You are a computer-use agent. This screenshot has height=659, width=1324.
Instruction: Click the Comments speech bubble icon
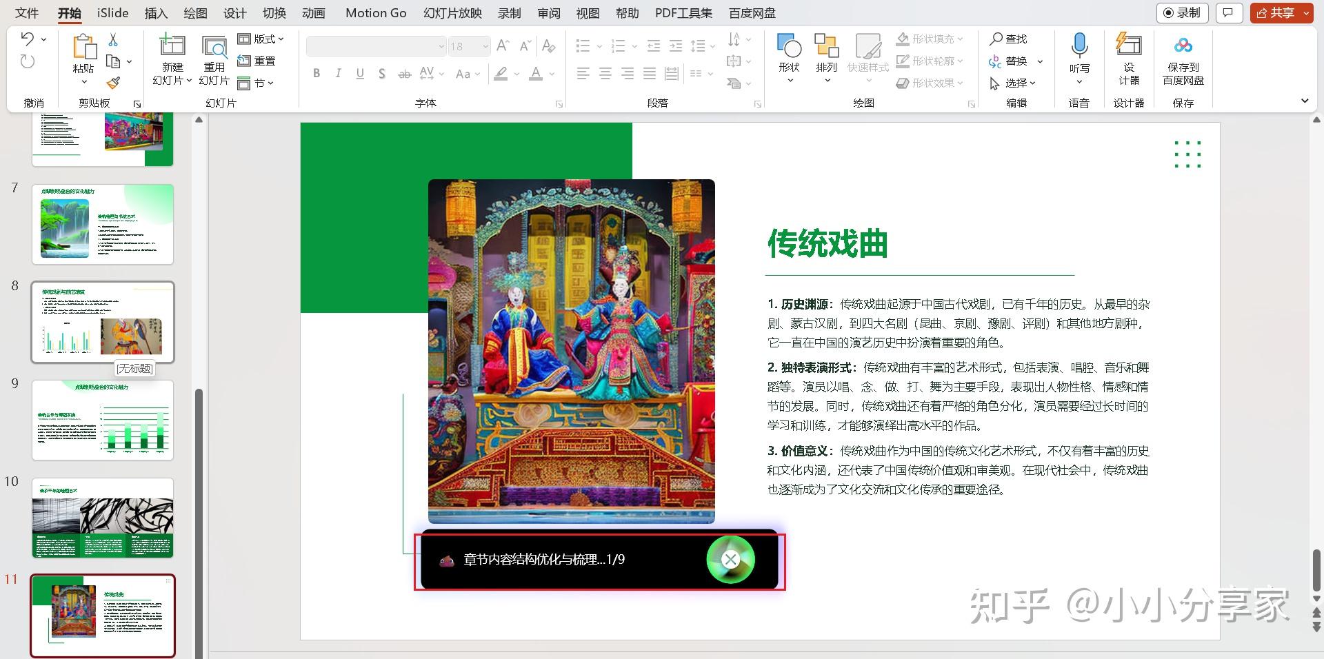coord(1227,12)
